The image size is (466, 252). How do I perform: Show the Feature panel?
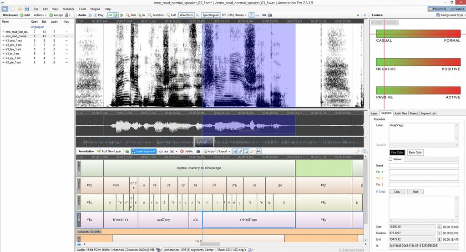(457, 9)
